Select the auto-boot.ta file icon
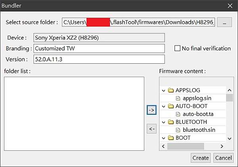238x167 pixels. (x=178, y=114)
